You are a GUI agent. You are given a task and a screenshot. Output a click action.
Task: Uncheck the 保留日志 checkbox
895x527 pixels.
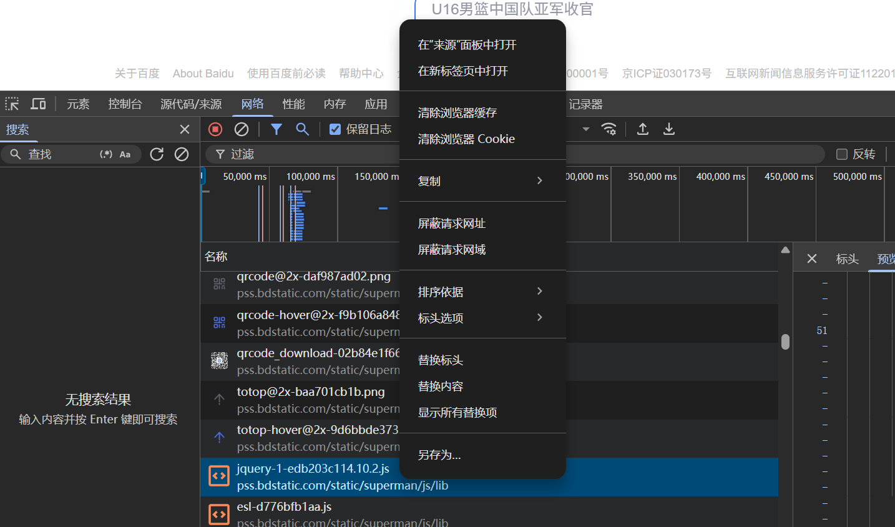point(335,129)
